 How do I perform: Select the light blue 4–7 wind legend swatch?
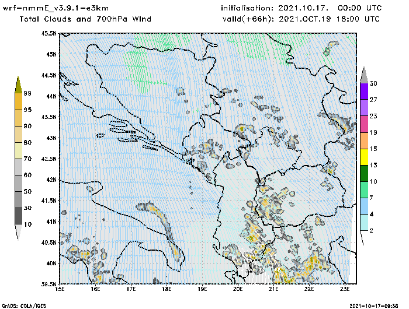[363, 206]
